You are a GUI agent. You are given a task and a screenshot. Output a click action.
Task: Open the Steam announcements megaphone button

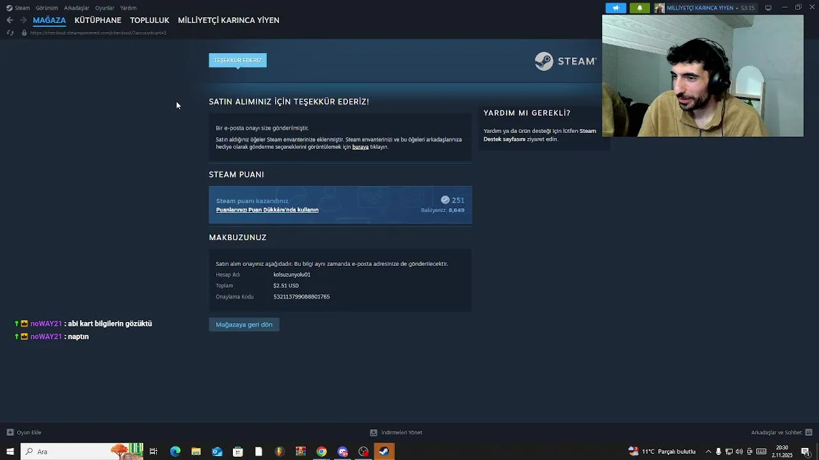pyautogui.click(x=616, y=8)
